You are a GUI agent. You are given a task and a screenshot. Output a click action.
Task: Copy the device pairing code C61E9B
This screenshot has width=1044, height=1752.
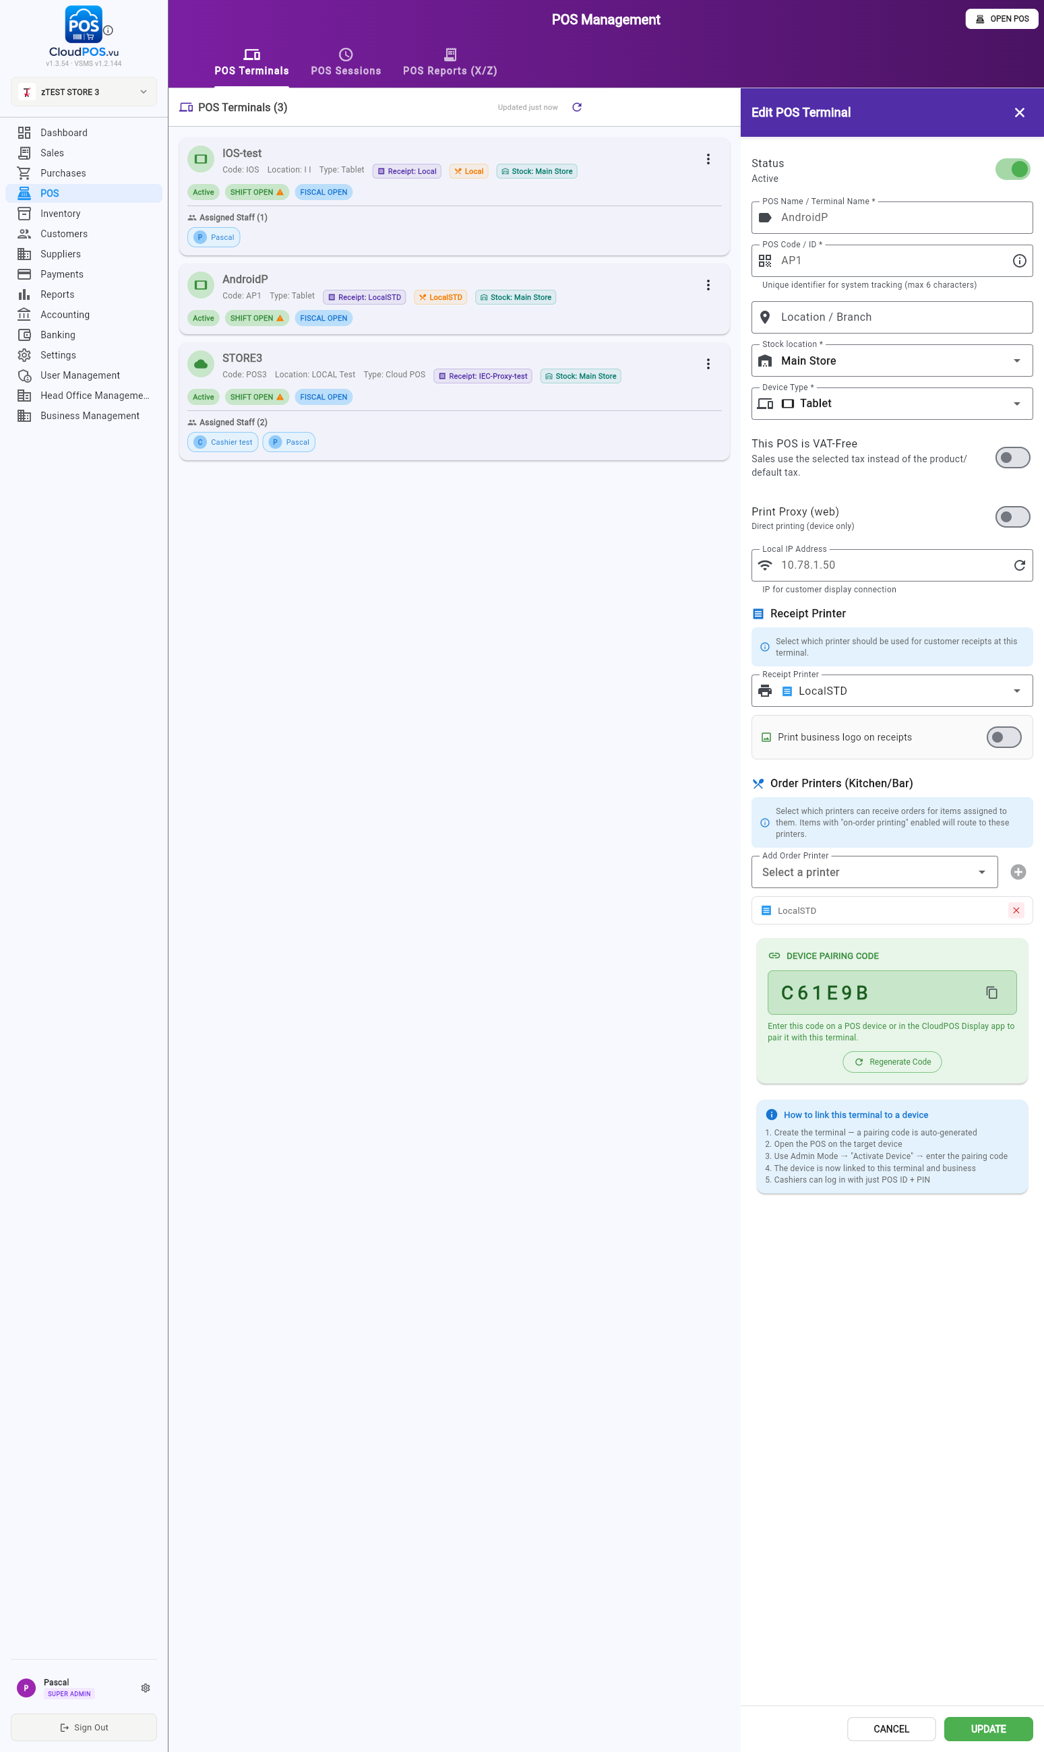coord(991,993)
